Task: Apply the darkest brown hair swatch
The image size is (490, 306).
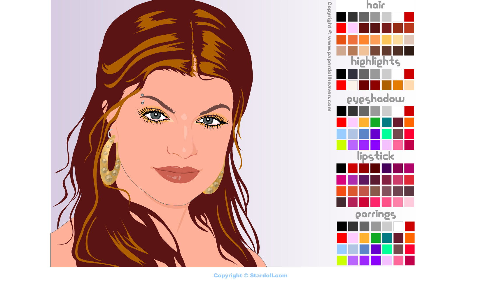Action: coord(409,51)
